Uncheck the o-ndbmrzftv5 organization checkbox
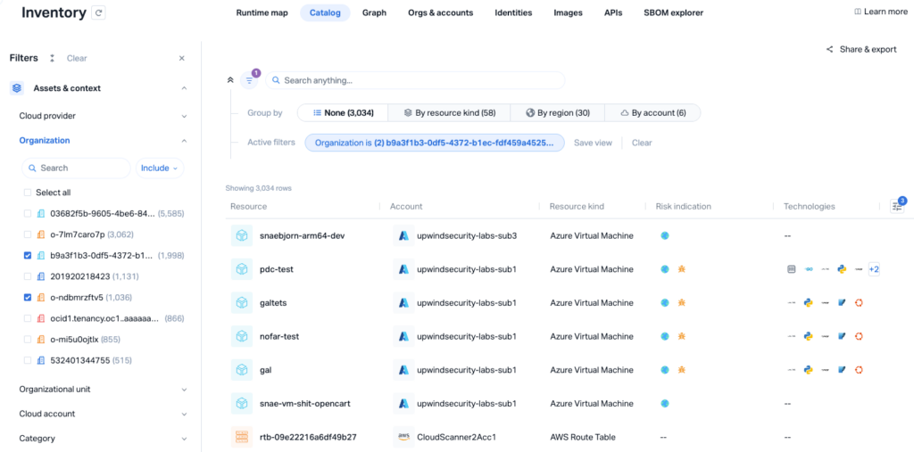 28,297
